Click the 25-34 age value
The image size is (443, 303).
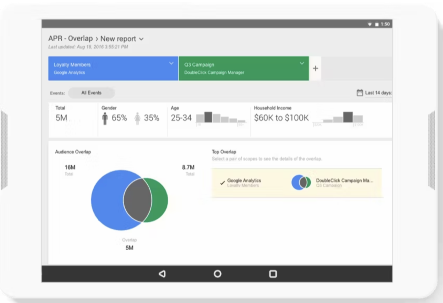click(181, 118)
